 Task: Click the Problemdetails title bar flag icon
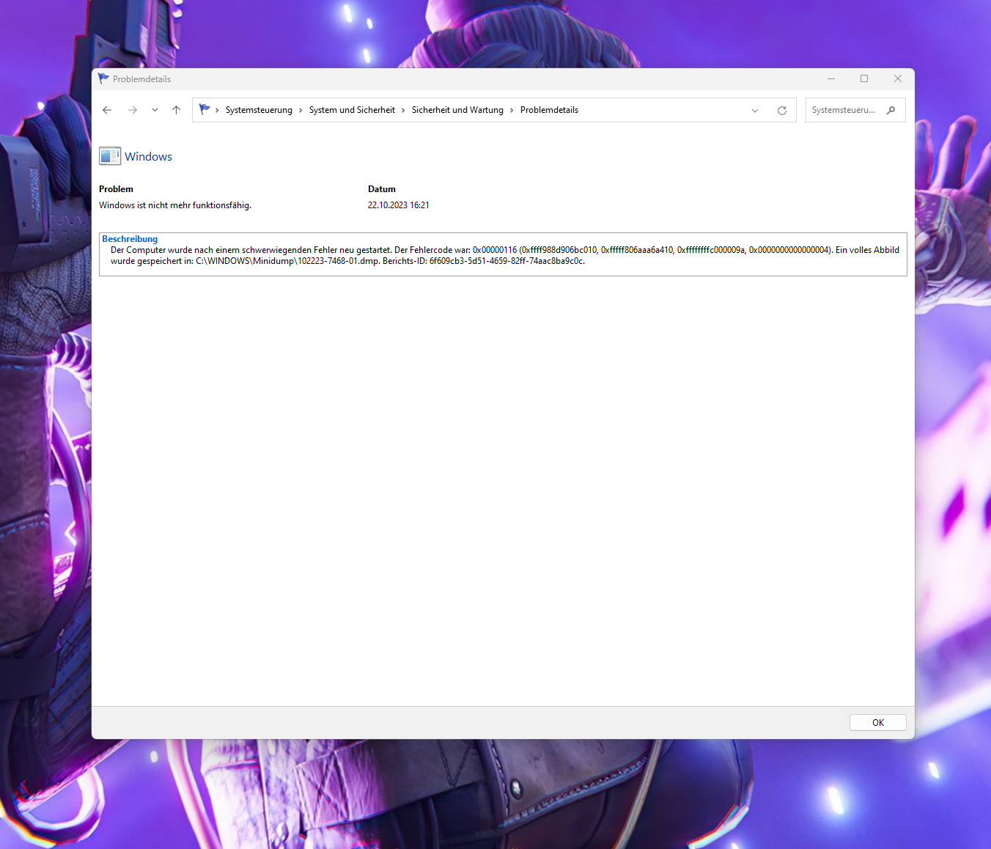[103, 78]
